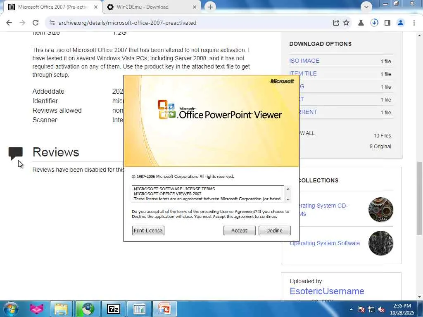423x317 pixels.
Task: Click the "Reviews allowed" metadata label
Action: pos(57,111)
